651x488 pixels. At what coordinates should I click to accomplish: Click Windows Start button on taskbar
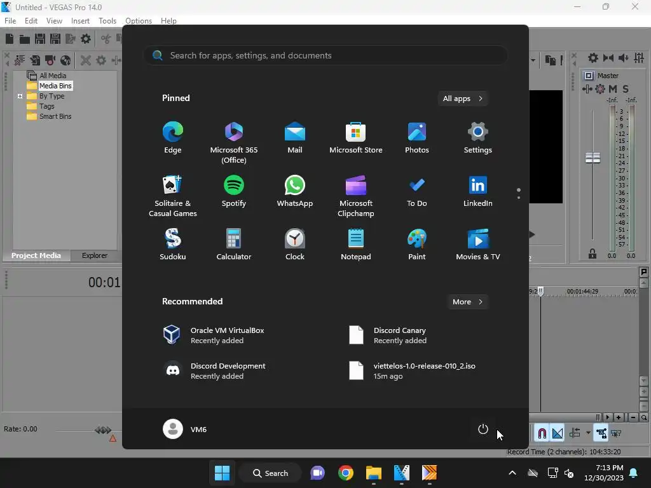(222, 473)
